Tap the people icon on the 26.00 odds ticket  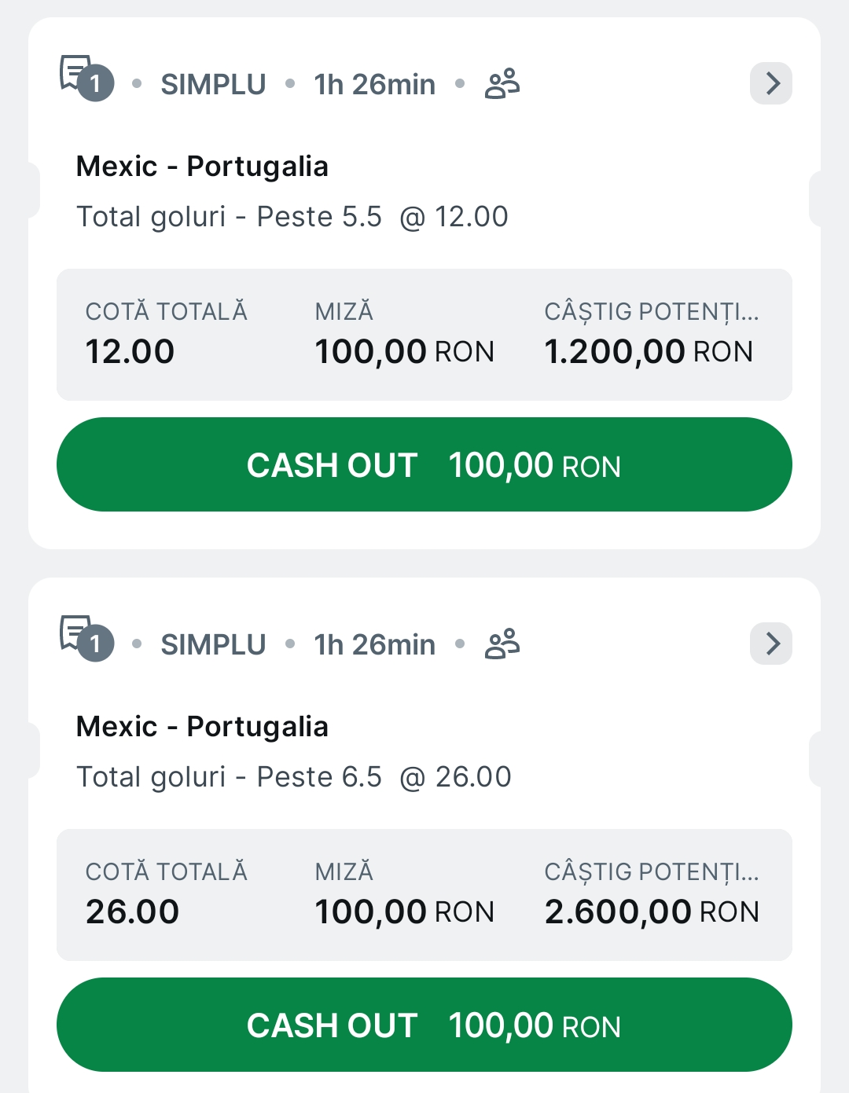502,644
